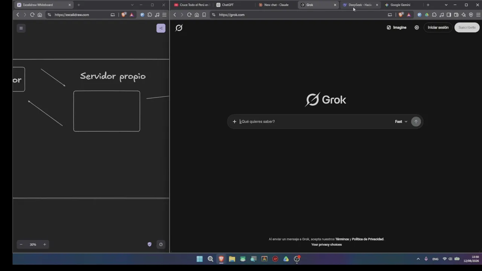Screen dimensions: 482x271
Task: Switch to New chat - Claude tab
Action: pyautogui.click(x=276, y=5)
